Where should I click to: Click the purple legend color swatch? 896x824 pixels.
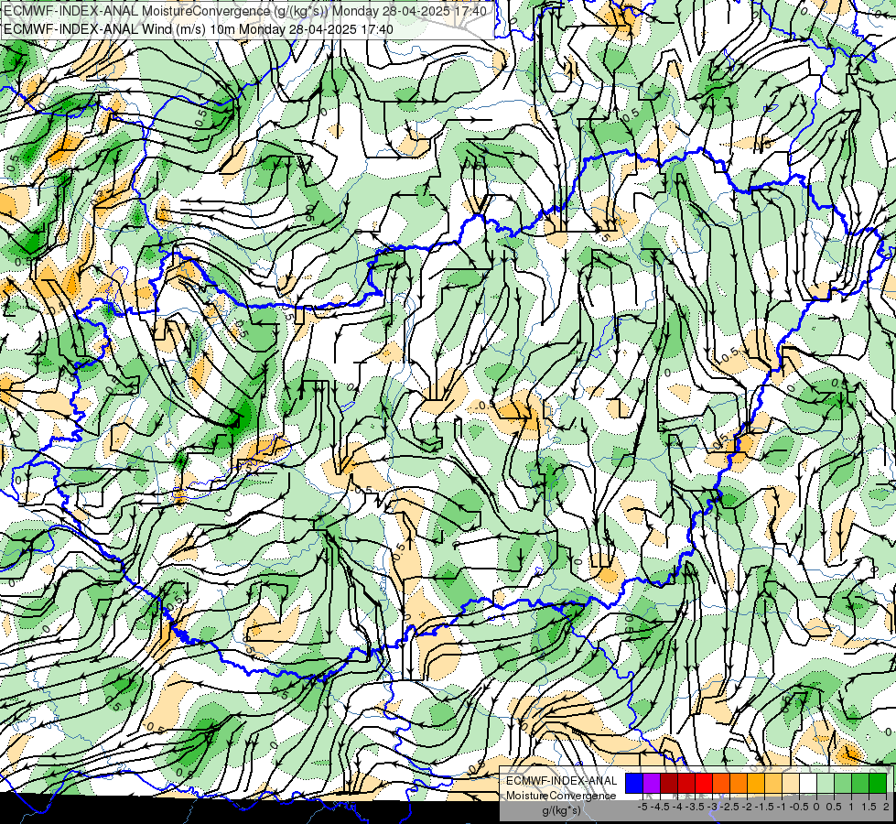[652, 784]
